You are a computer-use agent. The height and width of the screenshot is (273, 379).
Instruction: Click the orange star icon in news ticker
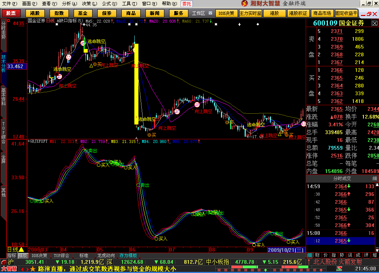point(33,269)
